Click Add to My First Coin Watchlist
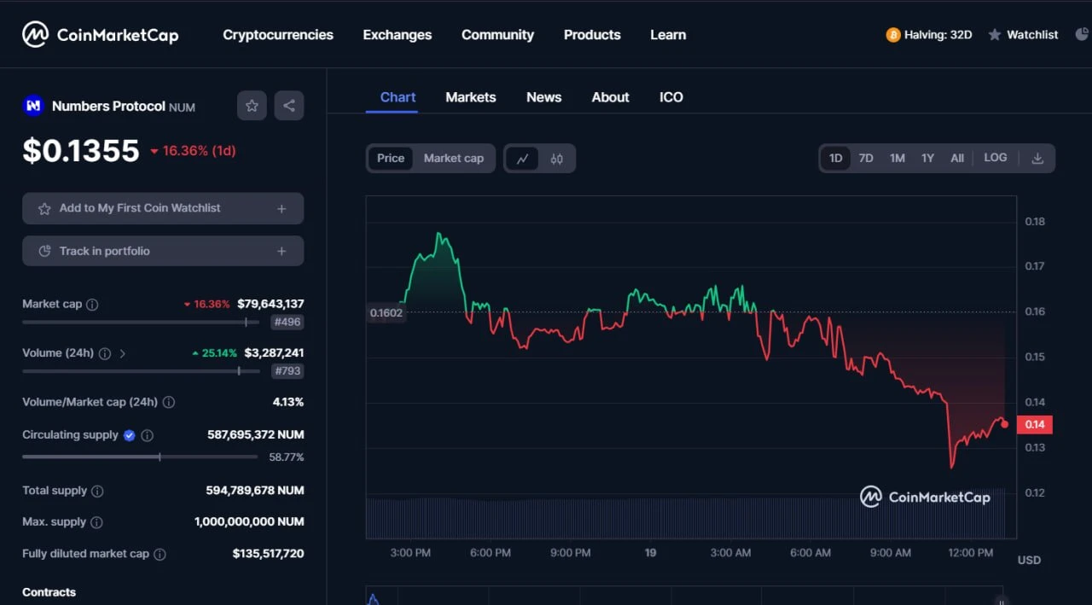This screenshot has width=1092, height=605. pos(163,208)
